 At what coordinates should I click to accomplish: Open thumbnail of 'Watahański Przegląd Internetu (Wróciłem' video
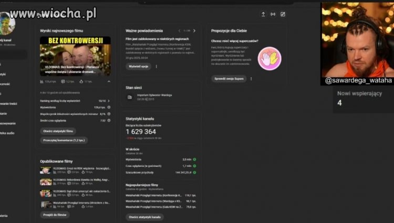coord(46,205)
